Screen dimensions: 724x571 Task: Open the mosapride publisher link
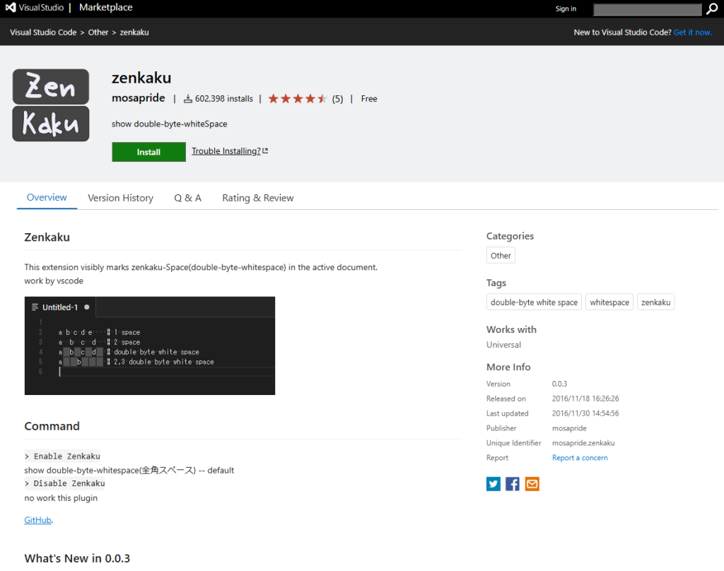(x=138, y=98)
